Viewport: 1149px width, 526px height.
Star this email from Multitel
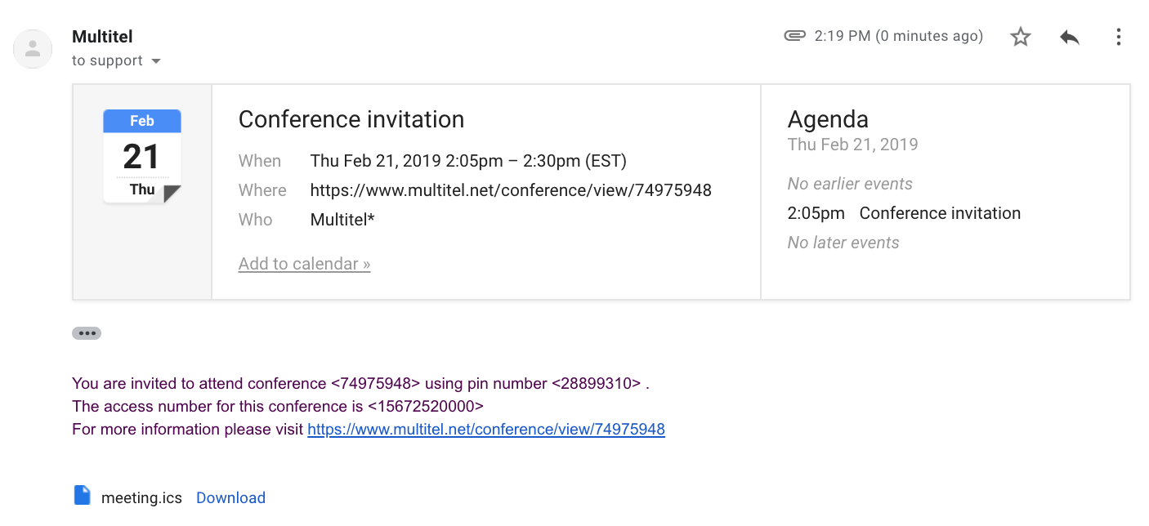(x=1021, y=37)
